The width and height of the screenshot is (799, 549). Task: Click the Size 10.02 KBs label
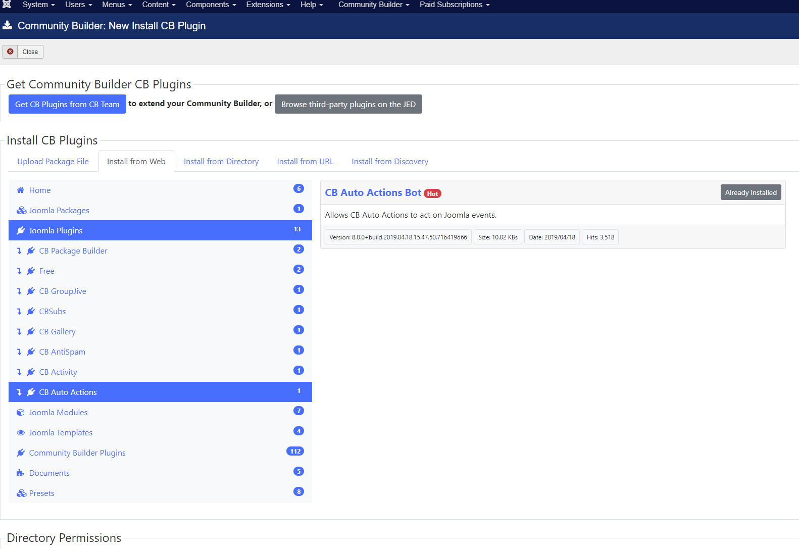coord(498,237)
